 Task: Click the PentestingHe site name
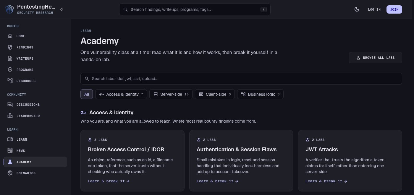[x=36, y=6]
